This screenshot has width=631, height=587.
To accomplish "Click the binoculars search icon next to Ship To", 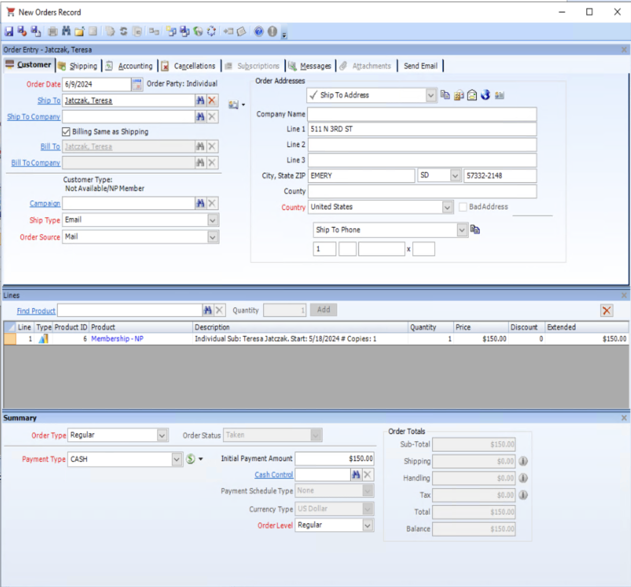I will 200,100.
